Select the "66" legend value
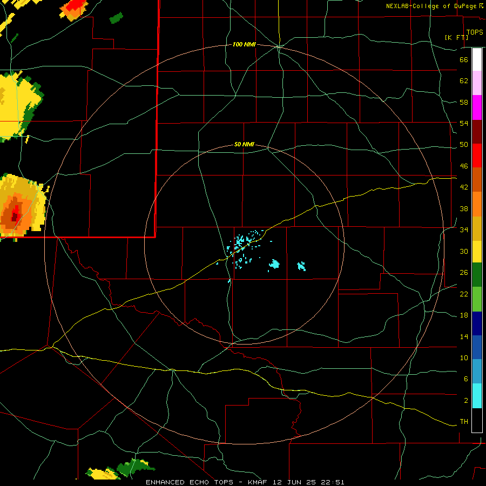The image size is (486, 486). pyautogui.click(x=464, y=59)
